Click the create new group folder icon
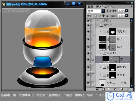The width and height of the screenshot is (135, 101). 109,89
